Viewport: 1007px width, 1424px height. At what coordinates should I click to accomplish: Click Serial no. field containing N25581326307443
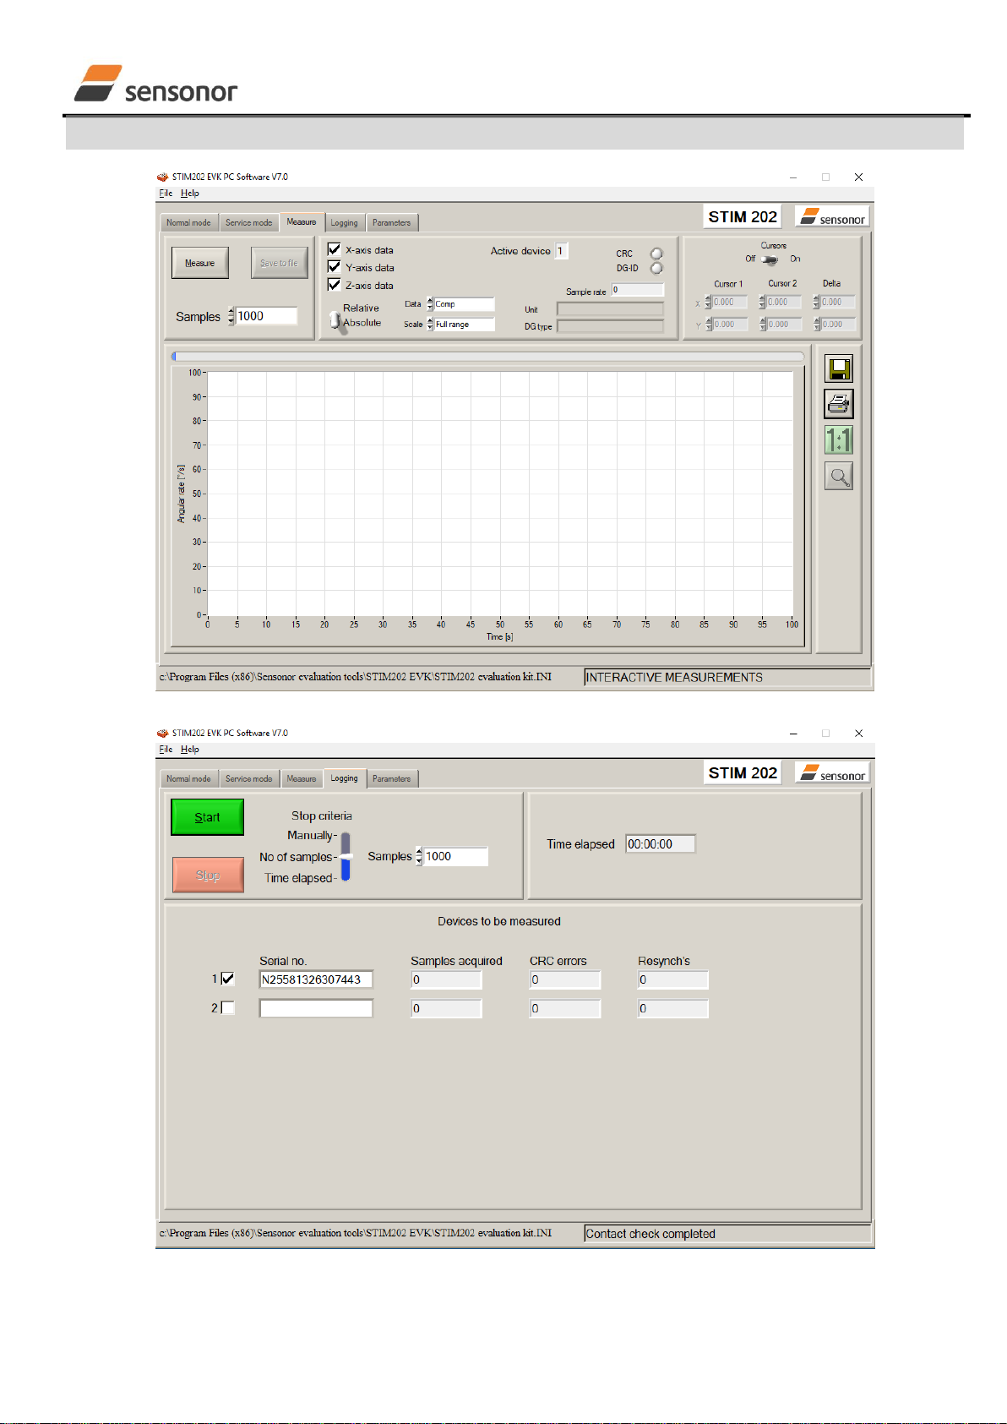316,979
